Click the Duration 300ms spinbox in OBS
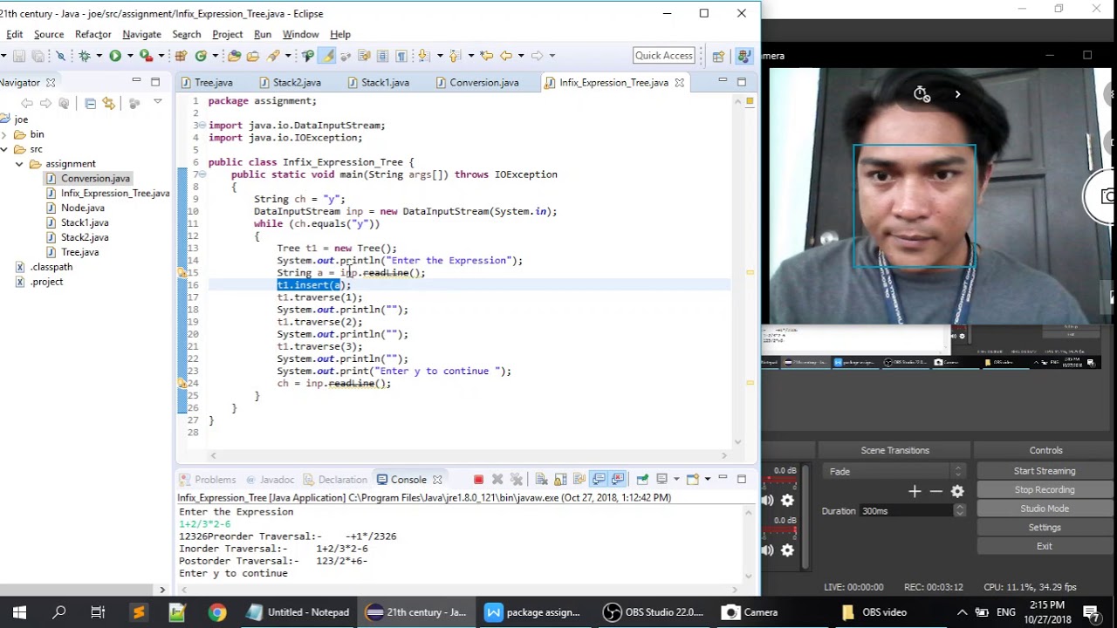The height and width of the screenshot is (628, 1117). pos(913,511)
